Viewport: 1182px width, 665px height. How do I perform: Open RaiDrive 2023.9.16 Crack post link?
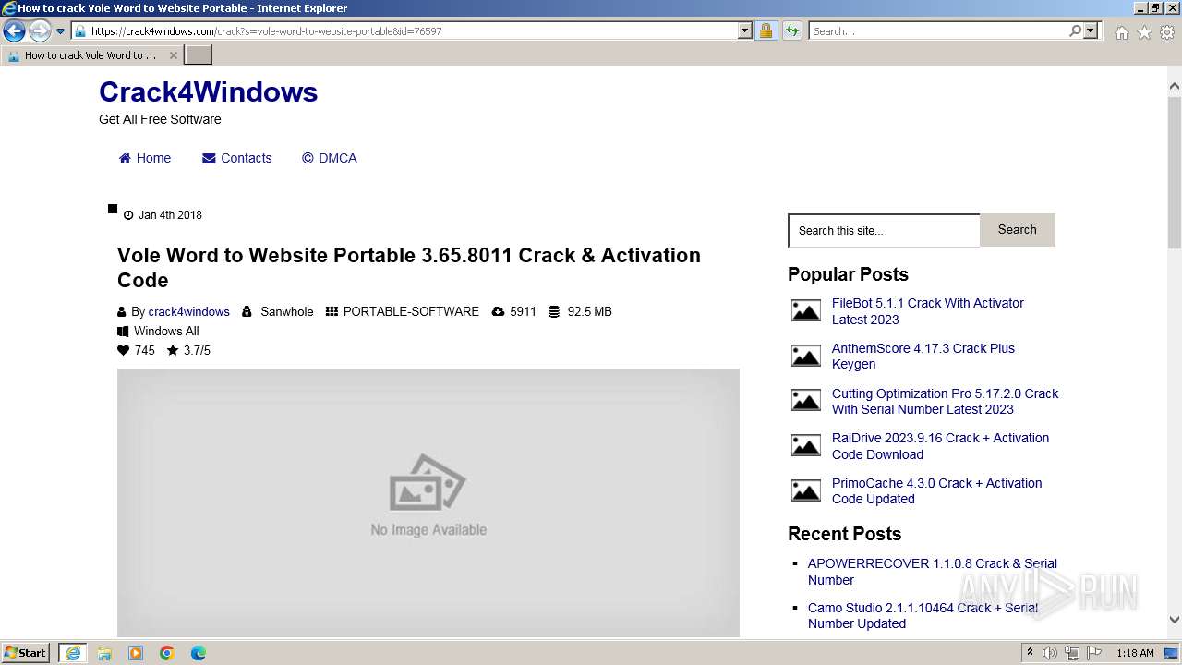941,446
